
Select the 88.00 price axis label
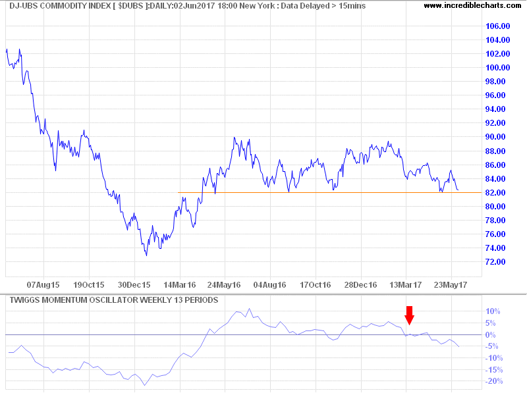pyautogui.click(x=495, y=151)
